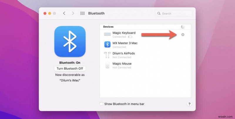Click Not Connected status under Magic Mouse
The height and width of the screenshot is (119, 235).
coord(122,68)
